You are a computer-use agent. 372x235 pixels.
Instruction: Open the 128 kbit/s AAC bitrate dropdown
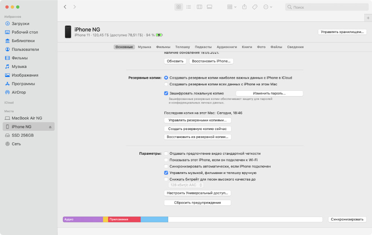point(186,185)
